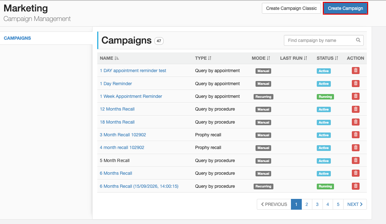Delete the 1 Week Appointment Reminder campaign

(356, 96)
